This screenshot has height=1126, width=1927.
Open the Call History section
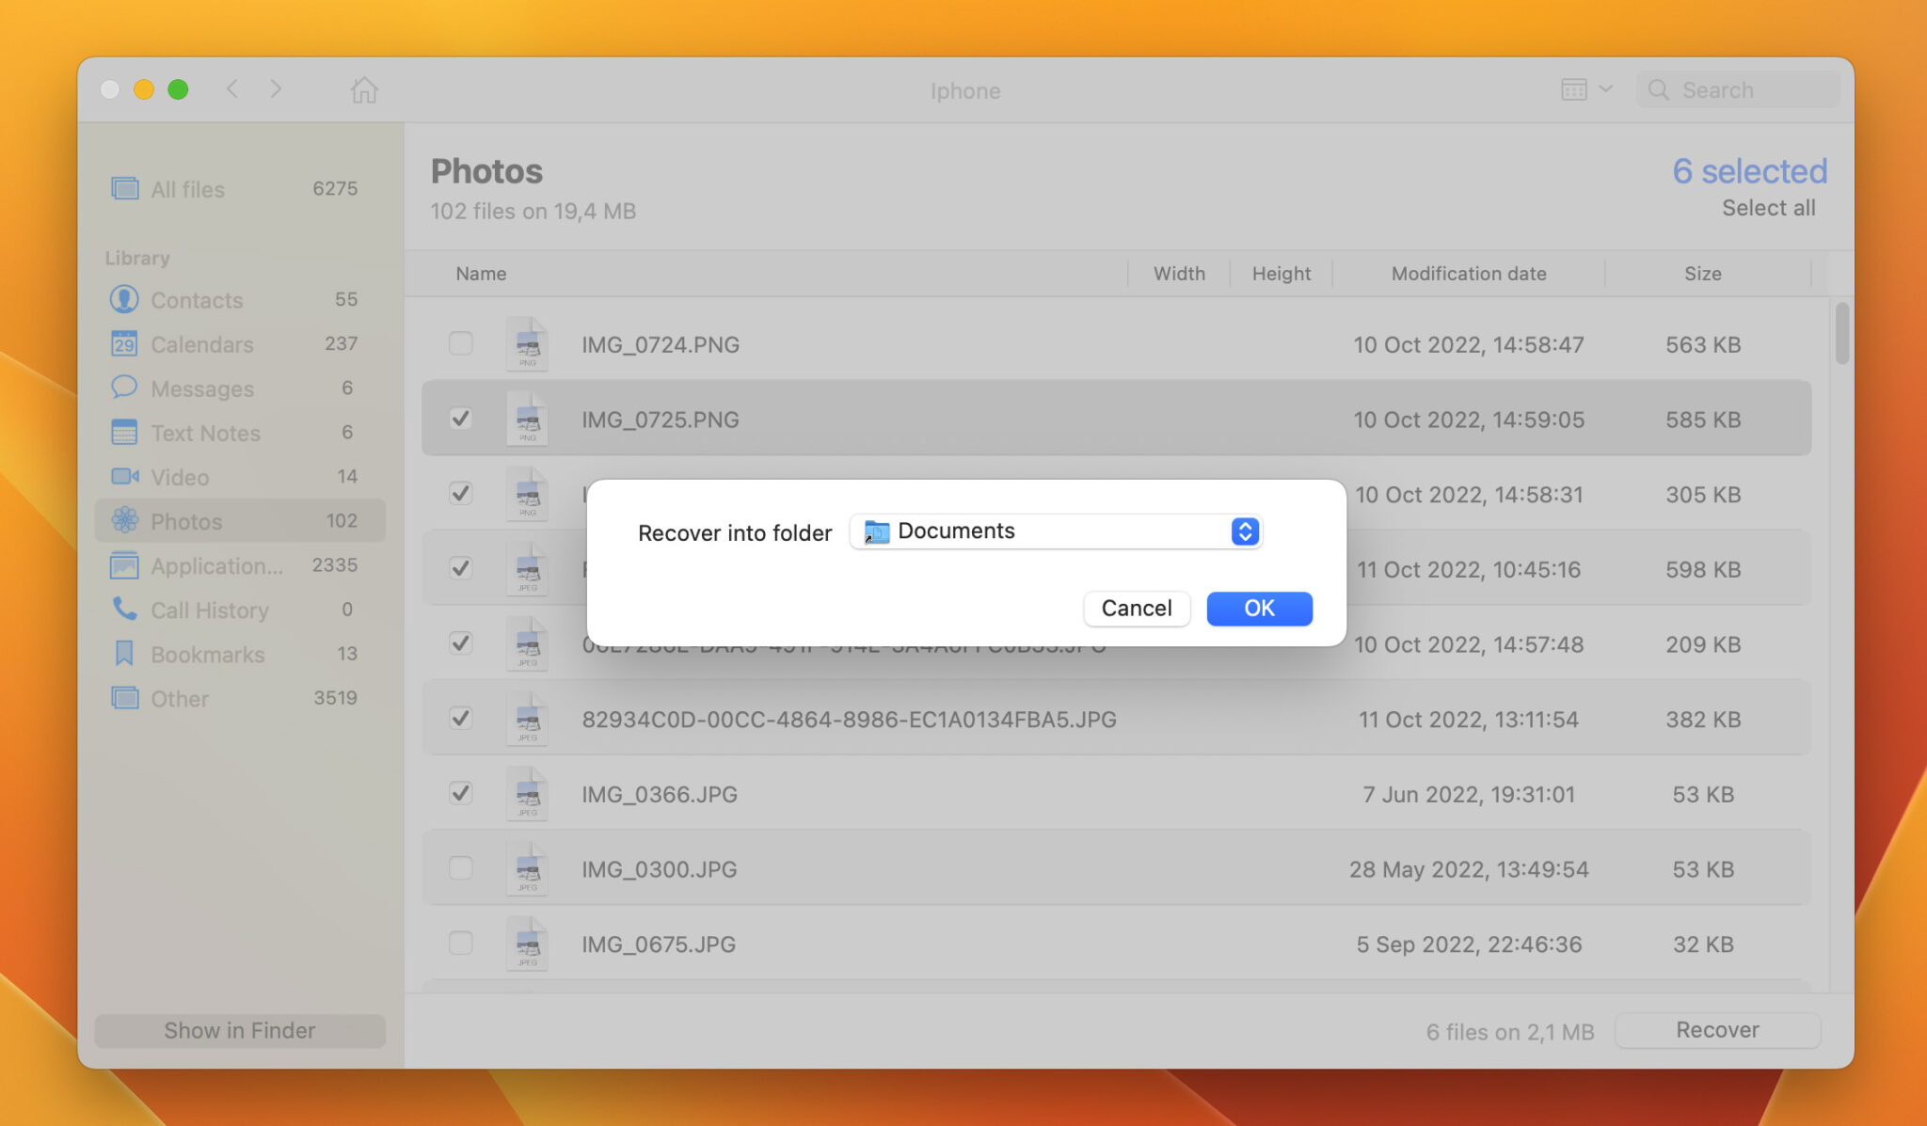(125, 610)
